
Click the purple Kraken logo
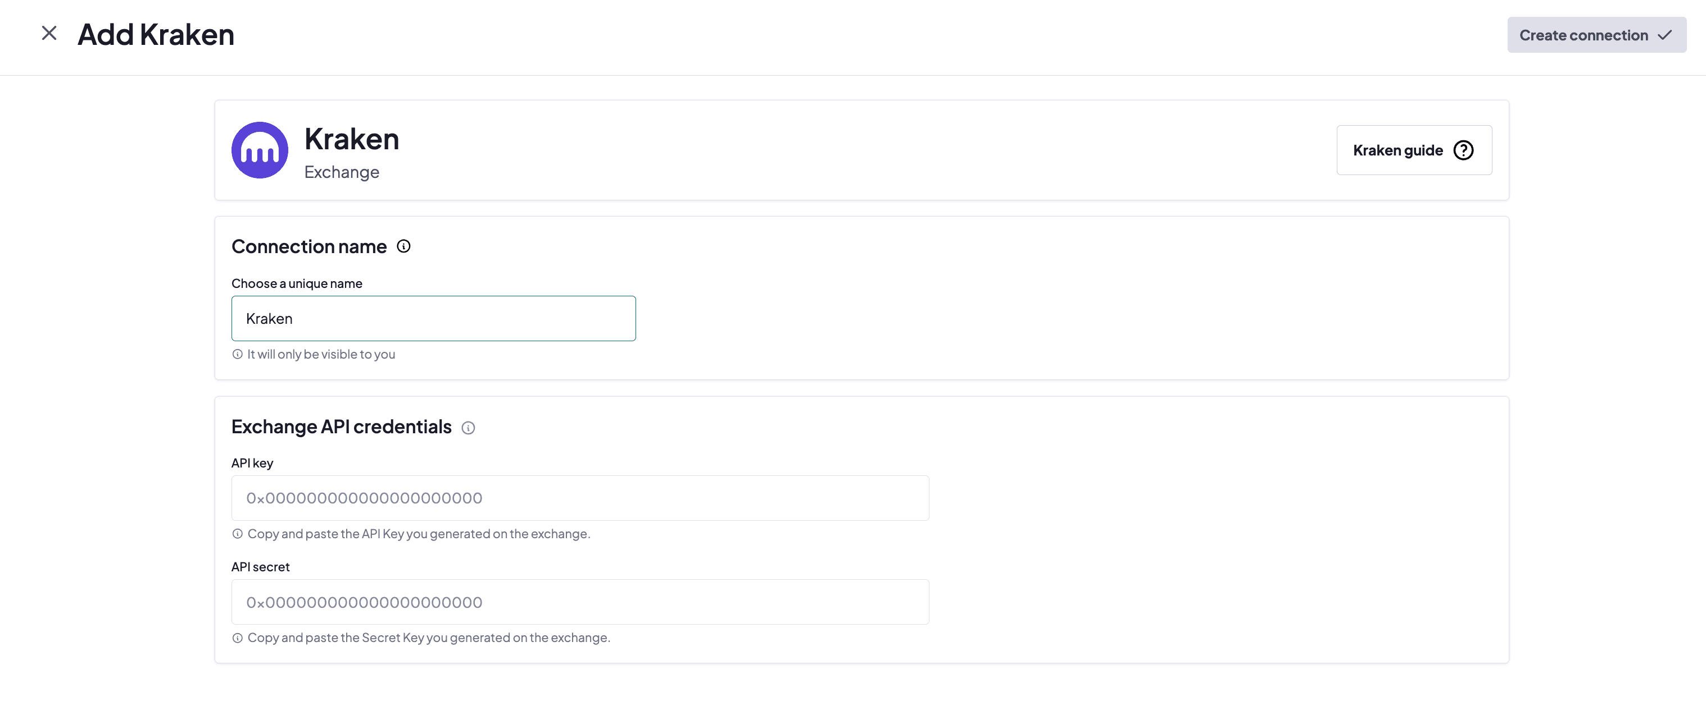260,150
